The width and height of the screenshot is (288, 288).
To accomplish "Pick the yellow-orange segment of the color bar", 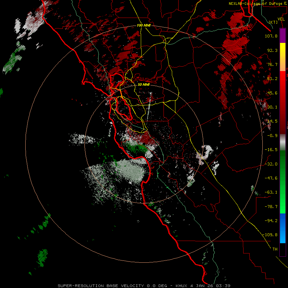I will tap(283, 57).
